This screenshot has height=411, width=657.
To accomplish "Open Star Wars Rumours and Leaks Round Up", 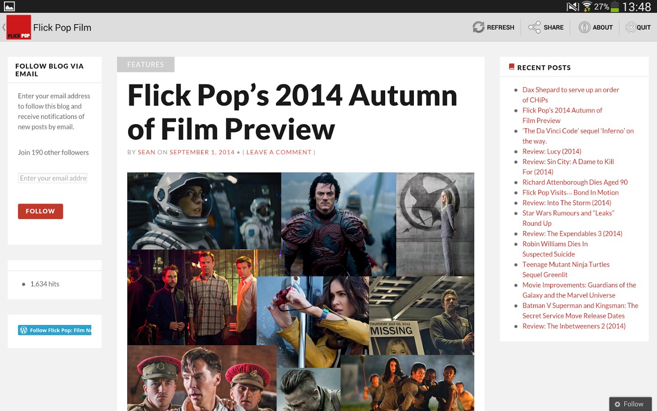I will [x=568, y=218].
